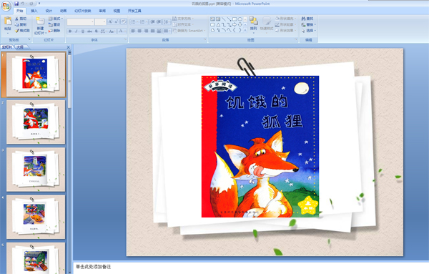
Task: Insert a new slide (新建幻灯片)
Action: (x=40, y=26)
